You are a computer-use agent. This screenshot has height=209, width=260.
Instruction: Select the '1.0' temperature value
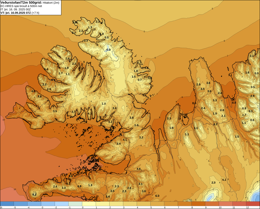104,104
